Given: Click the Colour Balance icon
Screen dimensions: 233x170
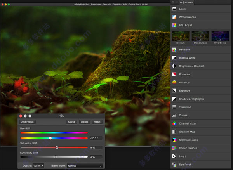Looking at the screenshot, I should pos(174,148).
